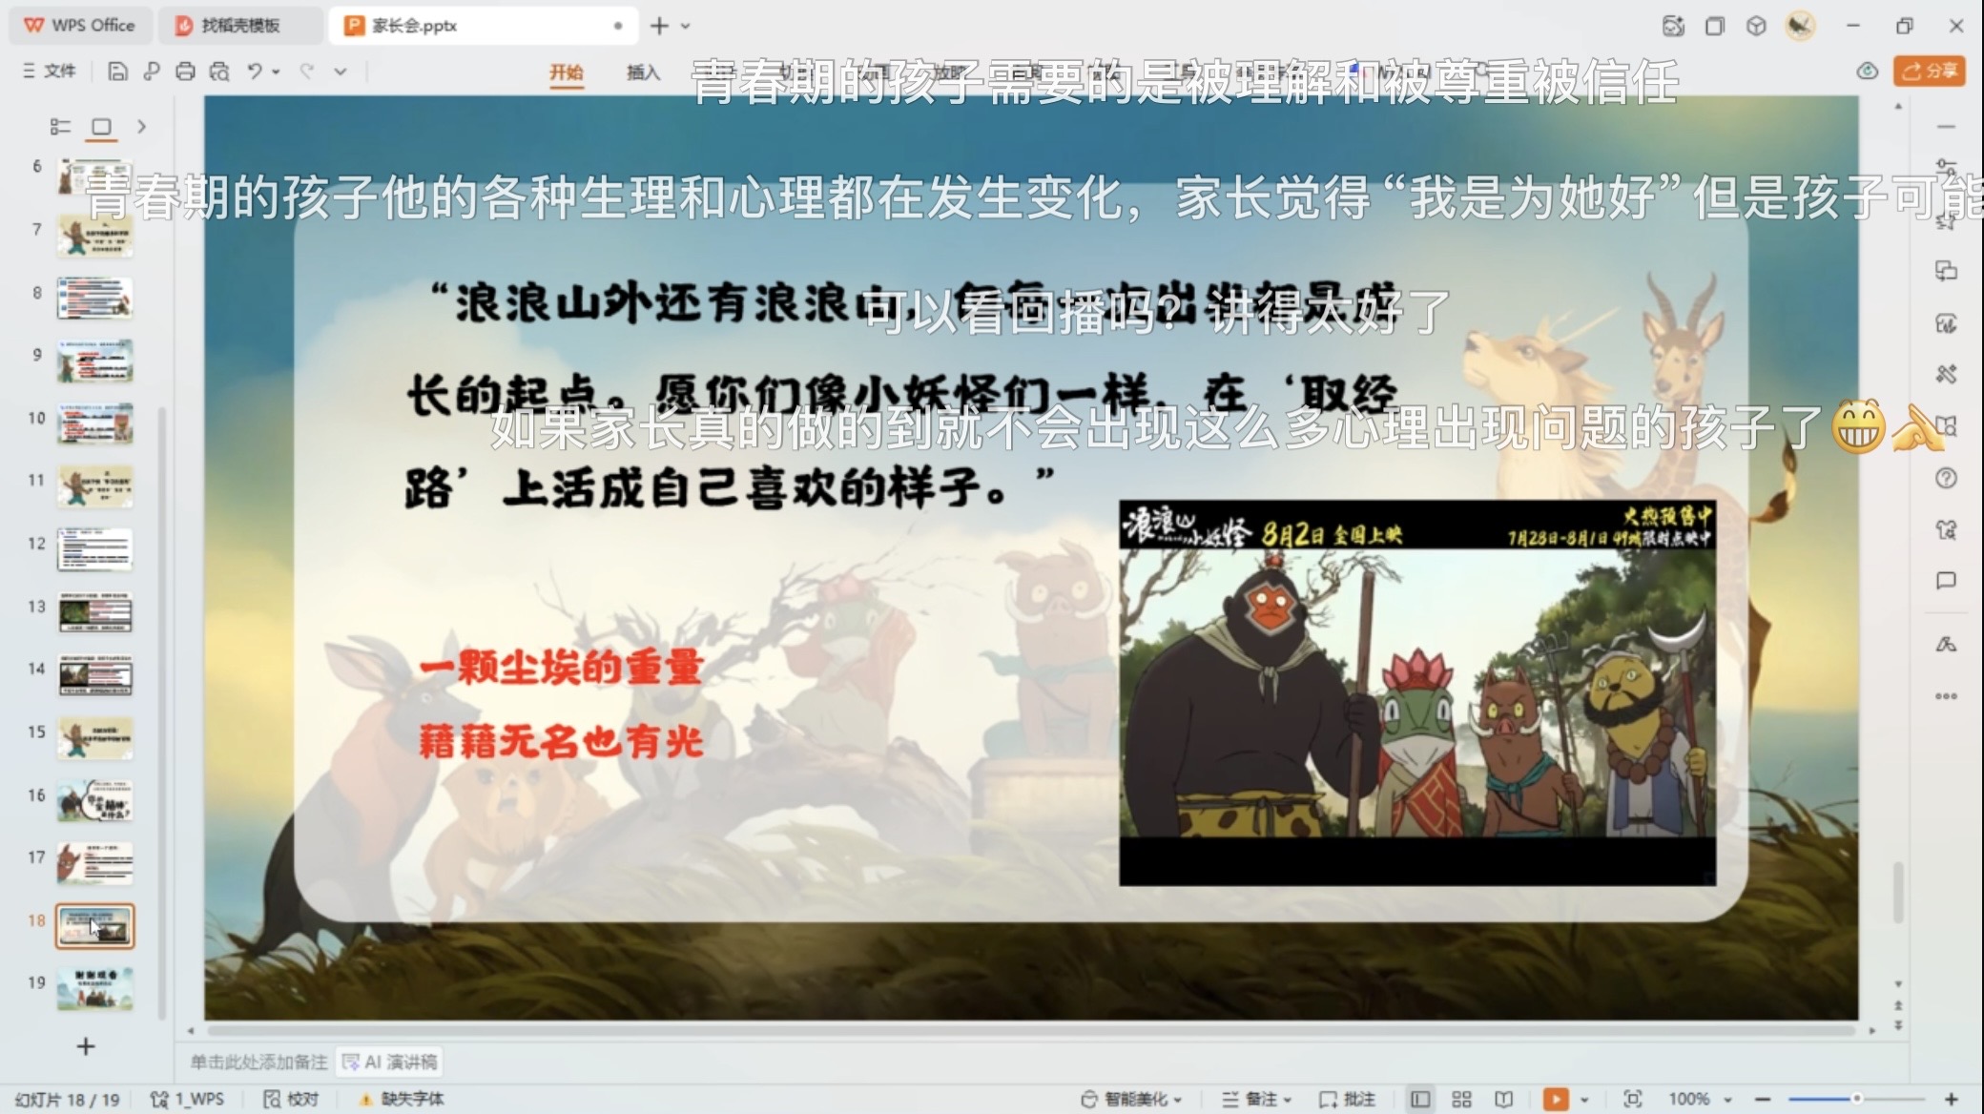
Task: Click the 缺失字体 missing font warning
Action: pyautogui.click(x=402, y=1100)
